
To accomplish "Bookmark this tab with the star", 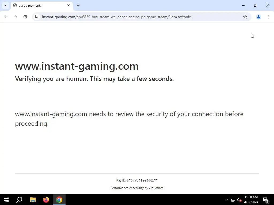I will click(245, 17).
